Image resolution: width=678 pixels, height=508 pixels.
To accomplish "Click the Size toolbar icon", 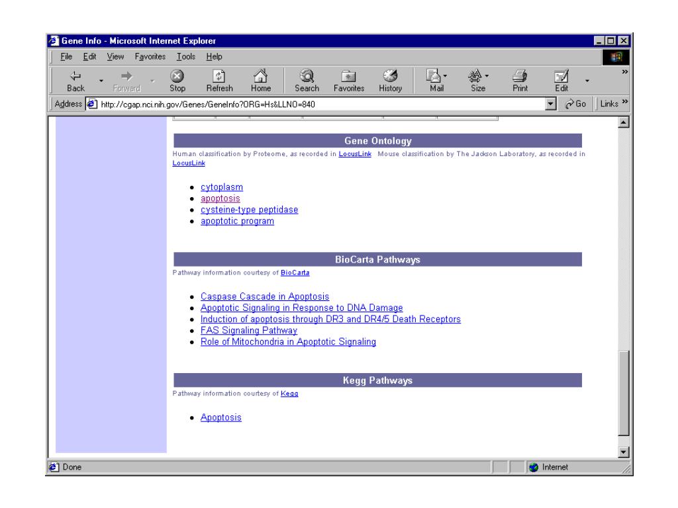I will coord(475,76).
